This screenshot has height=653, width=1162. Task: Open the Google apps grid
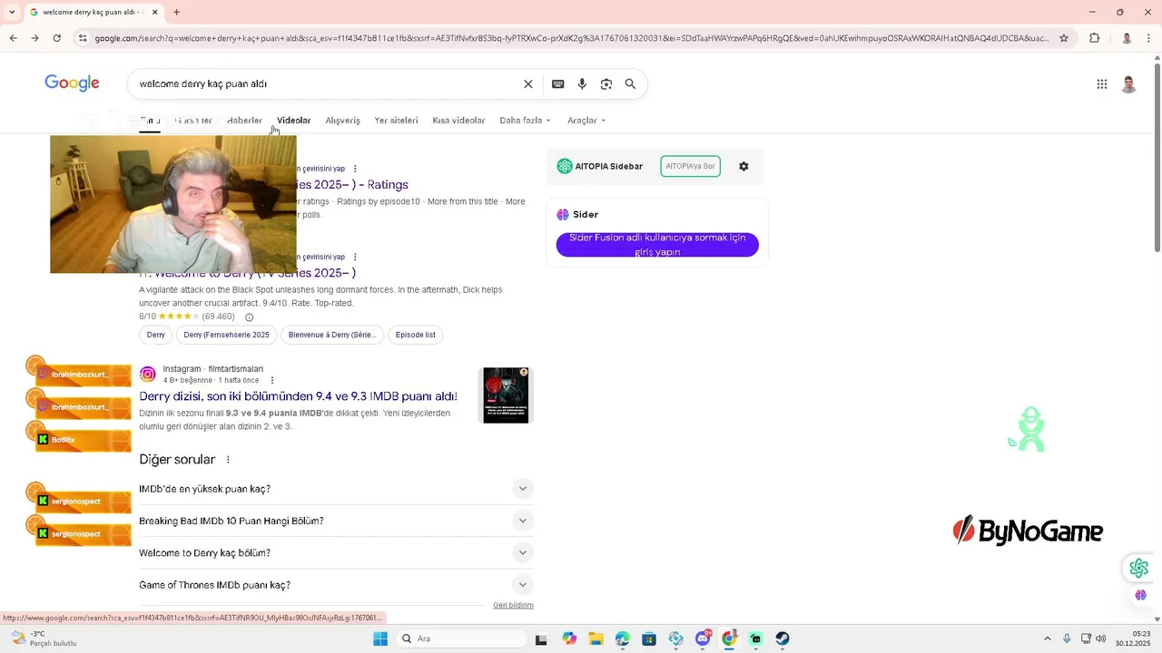tap(1102, 84)
